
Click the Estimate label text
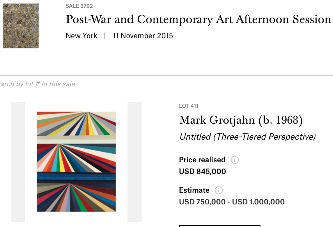point(194,190)
